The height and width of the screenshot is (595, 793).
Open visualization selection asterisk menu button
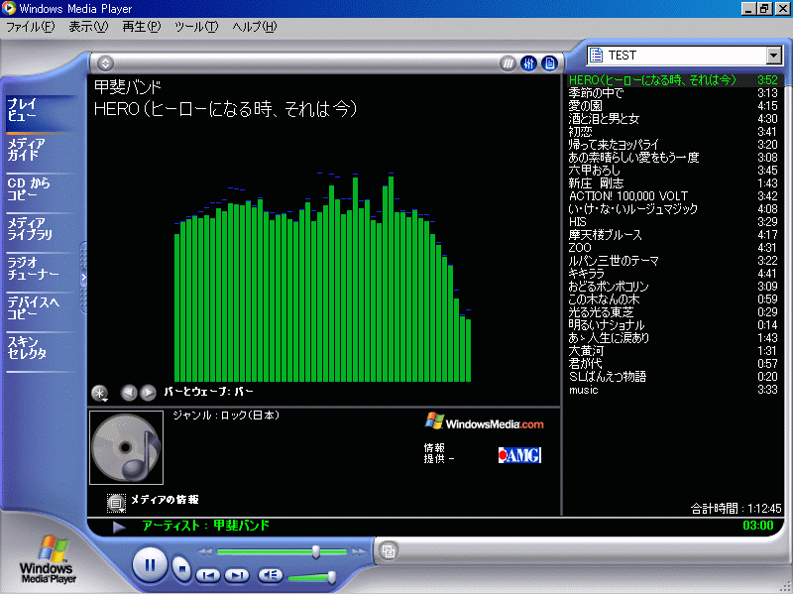[x=100, y=393]
